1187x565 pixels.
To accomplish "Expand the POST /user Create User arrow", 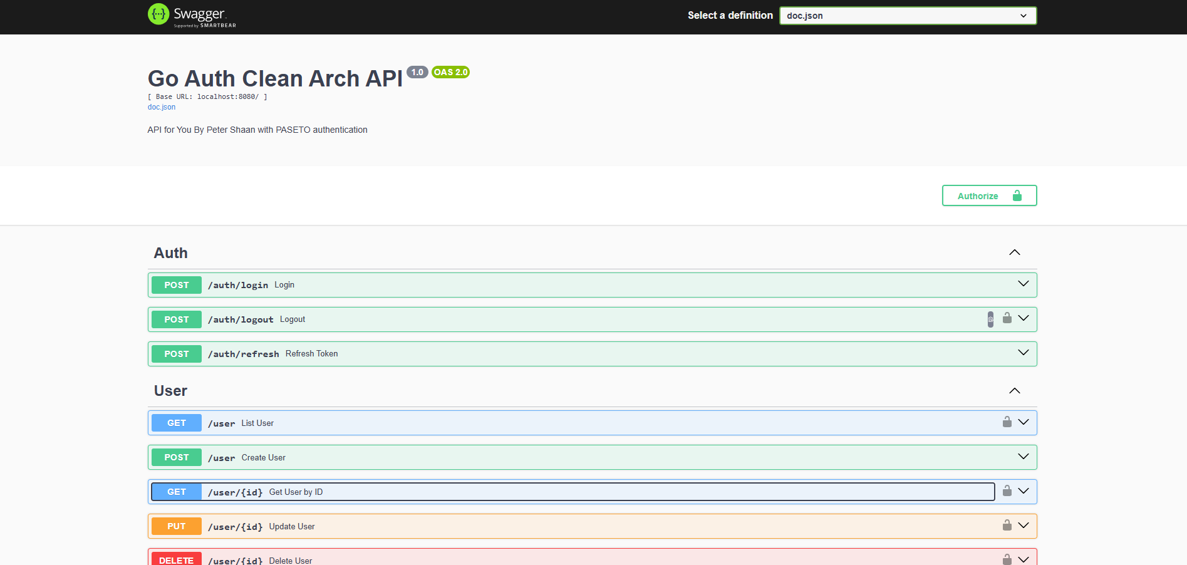I will (1023, 457).
